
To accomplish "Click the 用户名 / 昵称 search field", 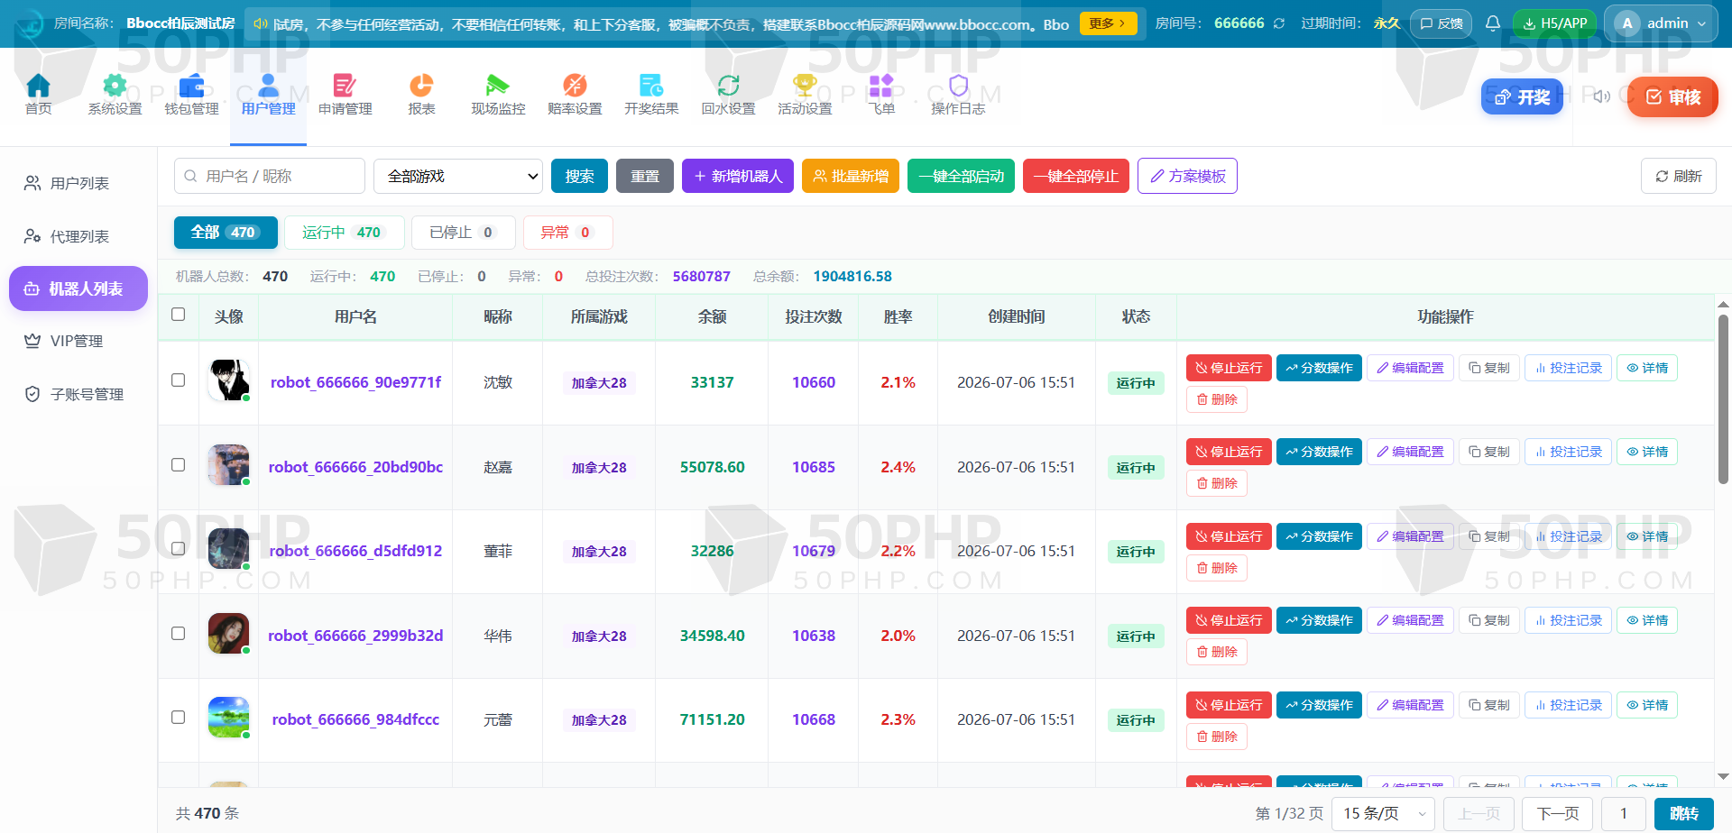I will (x=270, y=176).
